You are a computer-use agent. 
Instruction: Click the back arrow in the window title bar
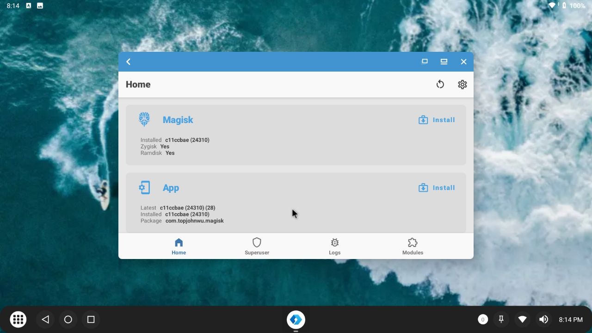click(129, 62)
